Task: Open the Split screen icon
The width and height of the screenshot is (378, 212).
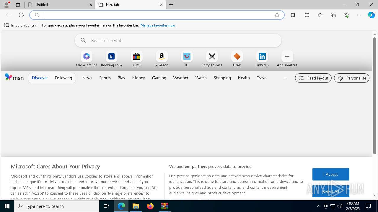Action: click(307, 15)
